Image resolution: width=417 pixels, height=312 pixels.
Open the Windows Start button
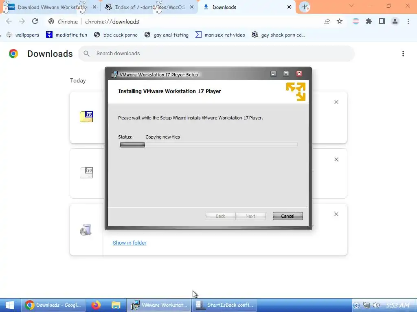click(x=10, y=305)
